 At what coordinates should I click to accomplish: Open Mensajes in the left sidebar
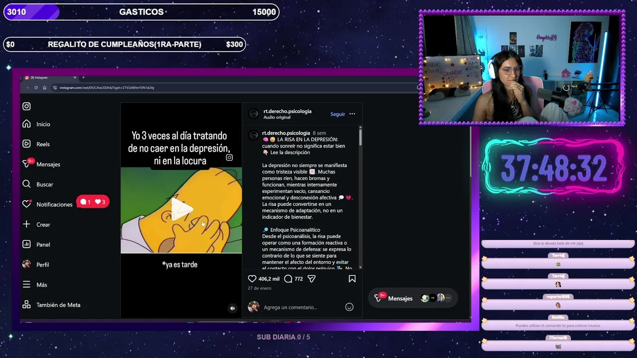click(41, 164)
